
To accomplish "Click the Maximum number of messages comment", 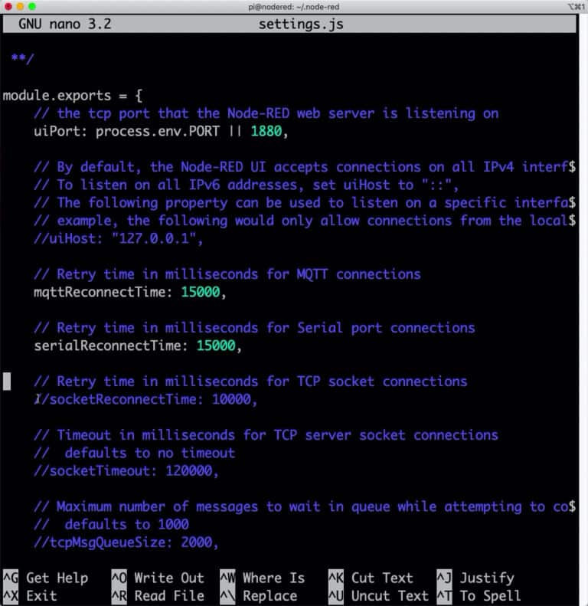I will click(x=305, y=506).
